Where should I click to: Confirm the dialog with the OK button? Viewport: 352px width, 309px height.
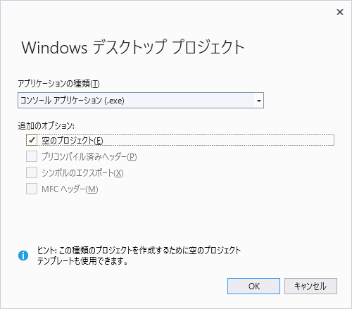pyautogui.click(x=253, y=286)
